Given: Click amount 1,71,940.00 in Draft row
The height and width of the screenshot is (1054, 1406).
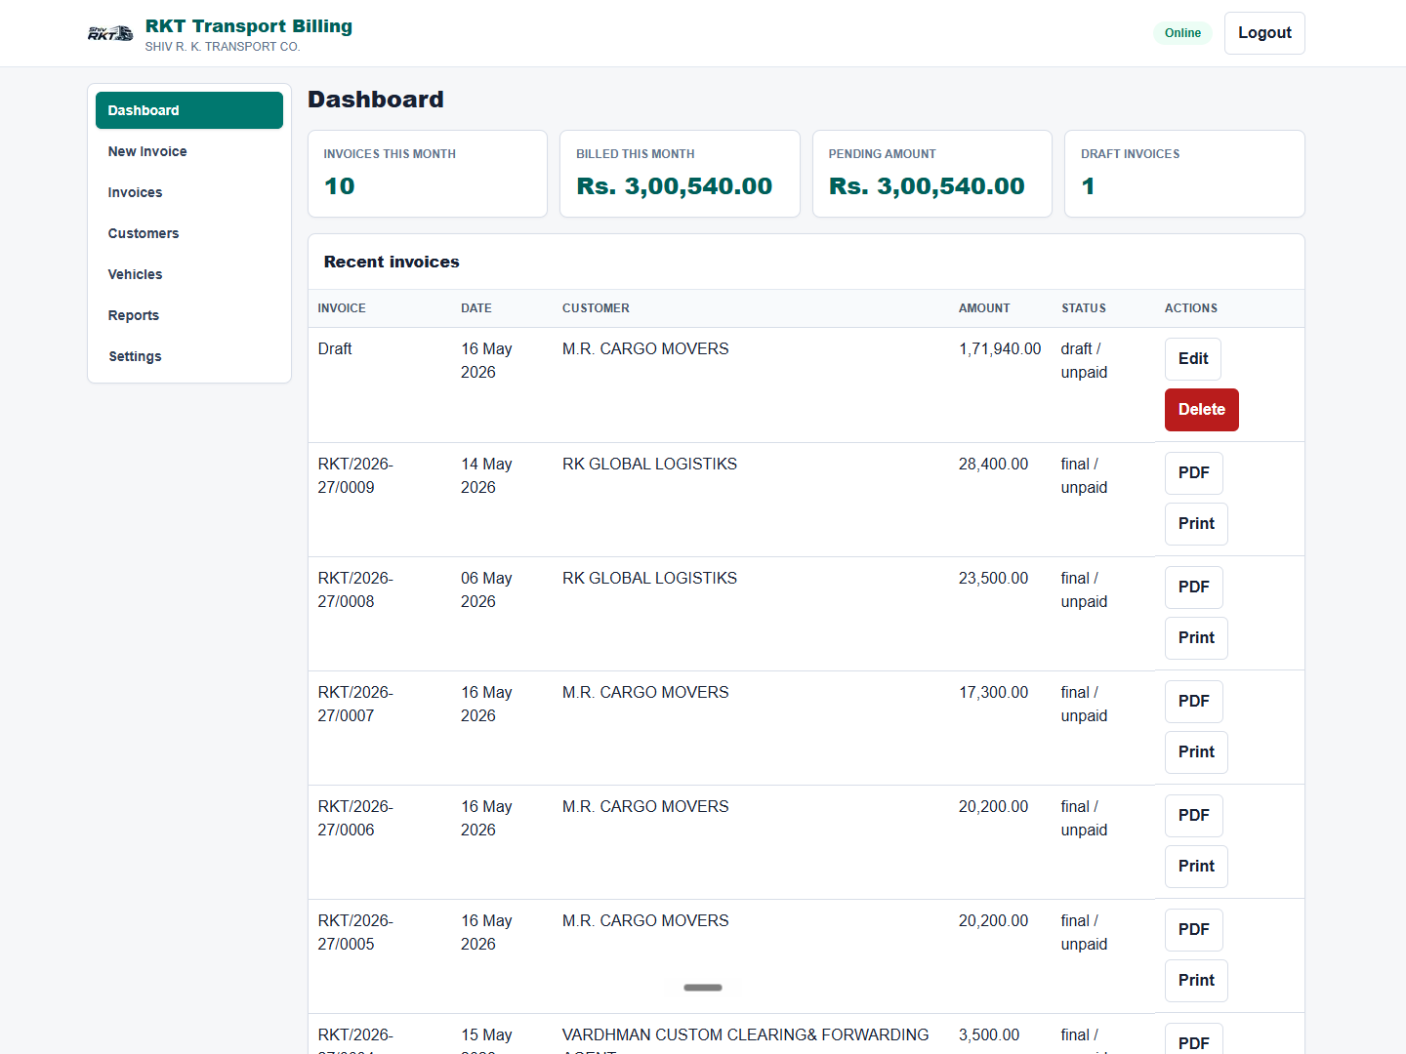Looking at the screenshot, I should [1000, 349].
